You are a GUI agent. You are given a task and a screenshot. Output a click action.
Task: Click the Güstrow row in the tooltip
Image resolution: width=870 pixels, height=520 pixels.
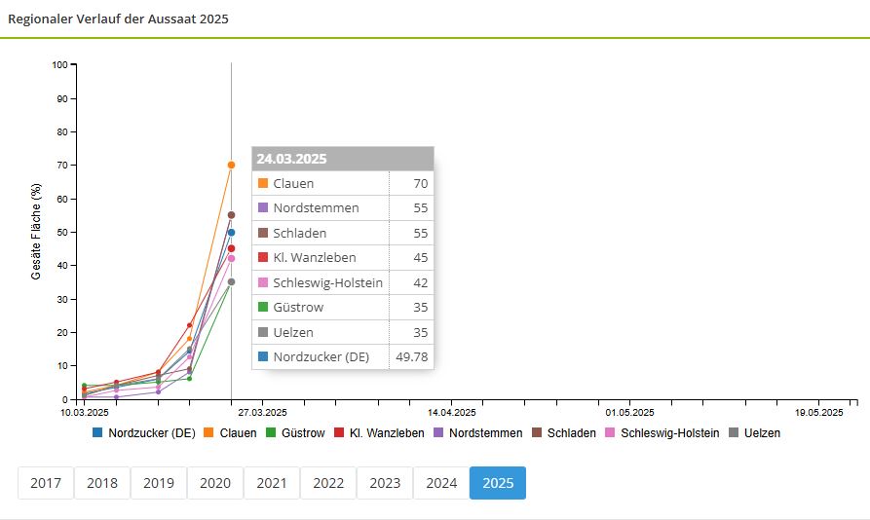coord(343,307)
